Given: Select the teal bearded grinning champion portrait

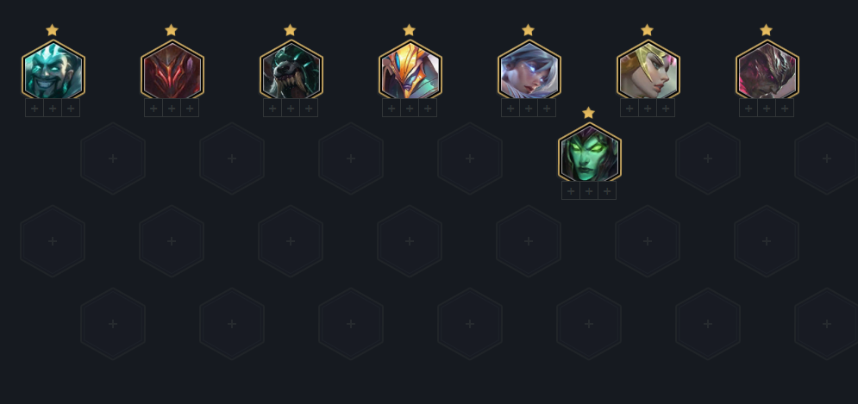Looking at the screenshot, I should click(53, 71).
